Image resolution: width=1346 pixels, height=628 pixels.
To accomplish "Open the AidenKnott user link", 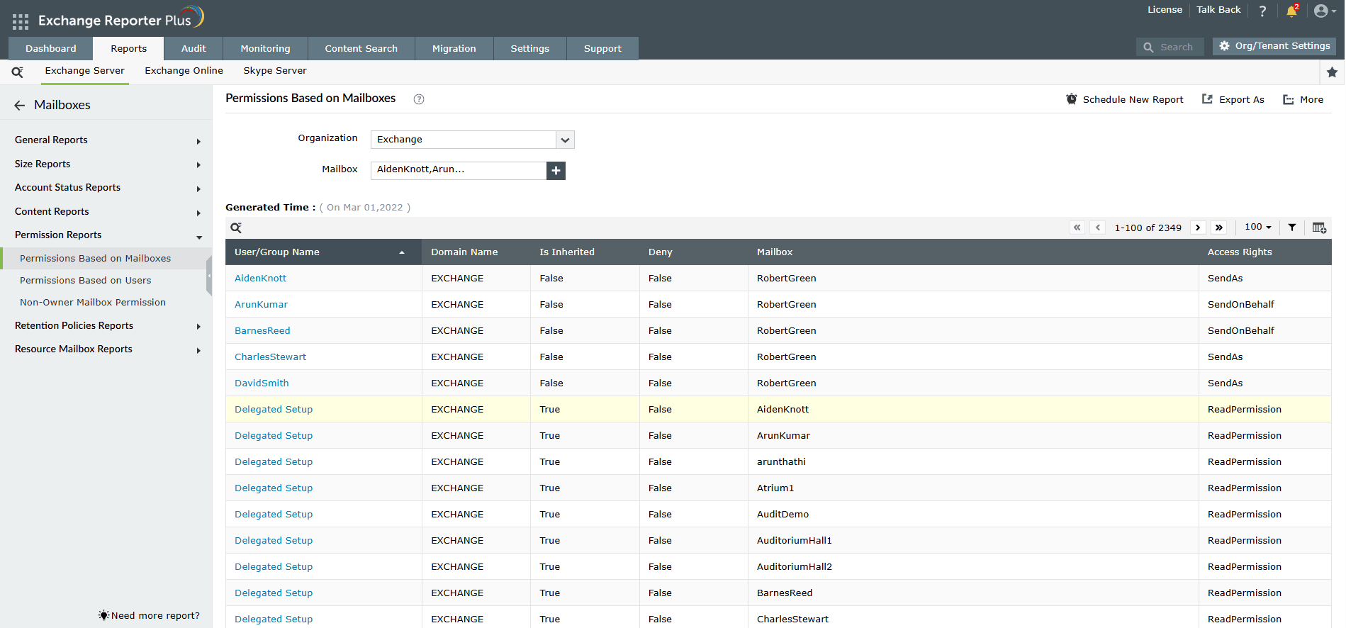I will coord(260,279).
